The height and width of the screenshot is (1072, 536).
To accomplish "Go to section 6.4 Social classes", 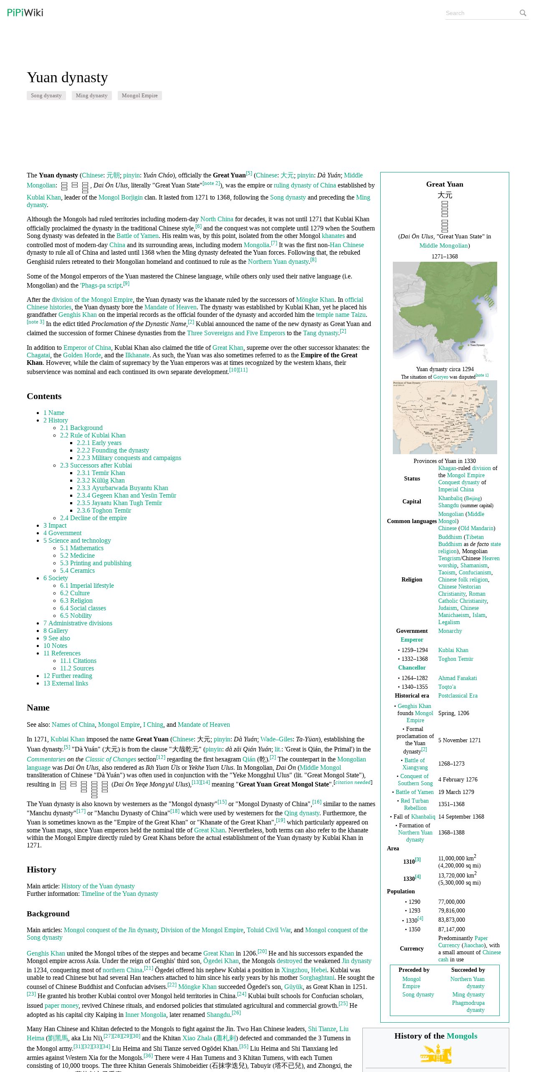I will pyautogui.click(x=83, y=608).
